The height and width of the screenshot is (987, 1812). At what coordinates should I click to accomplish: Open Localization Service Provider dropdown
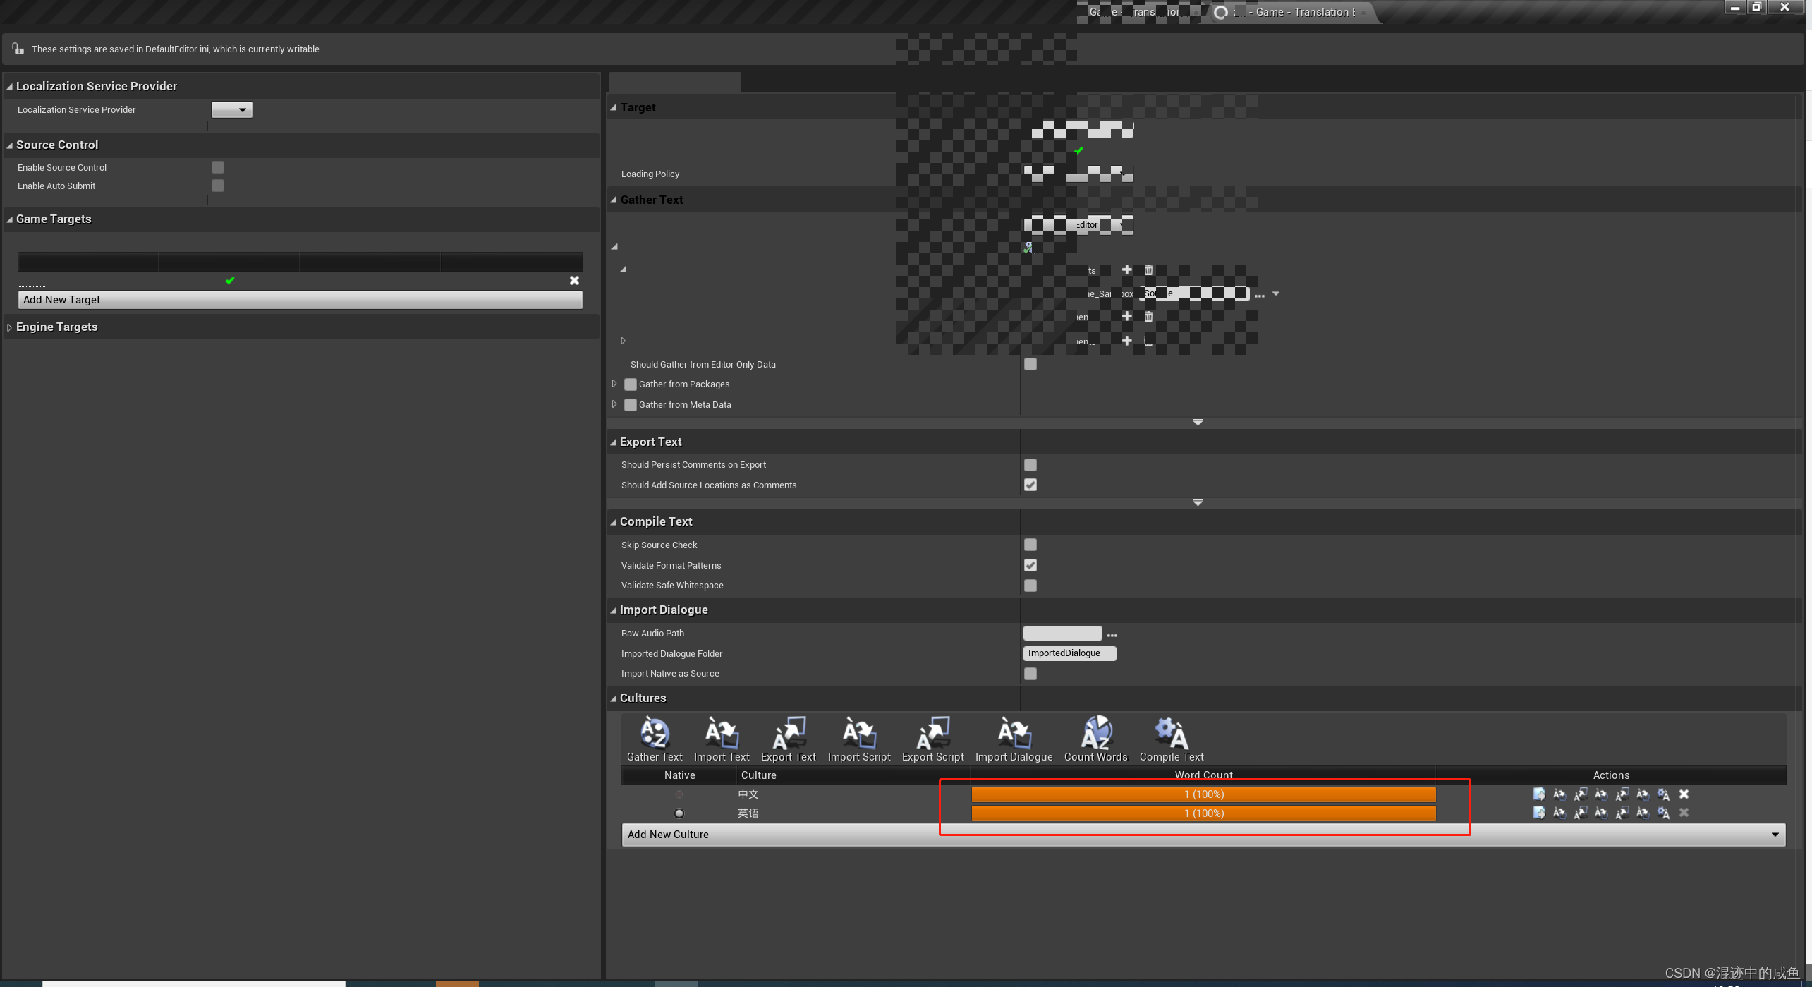[x=232, y=110]
